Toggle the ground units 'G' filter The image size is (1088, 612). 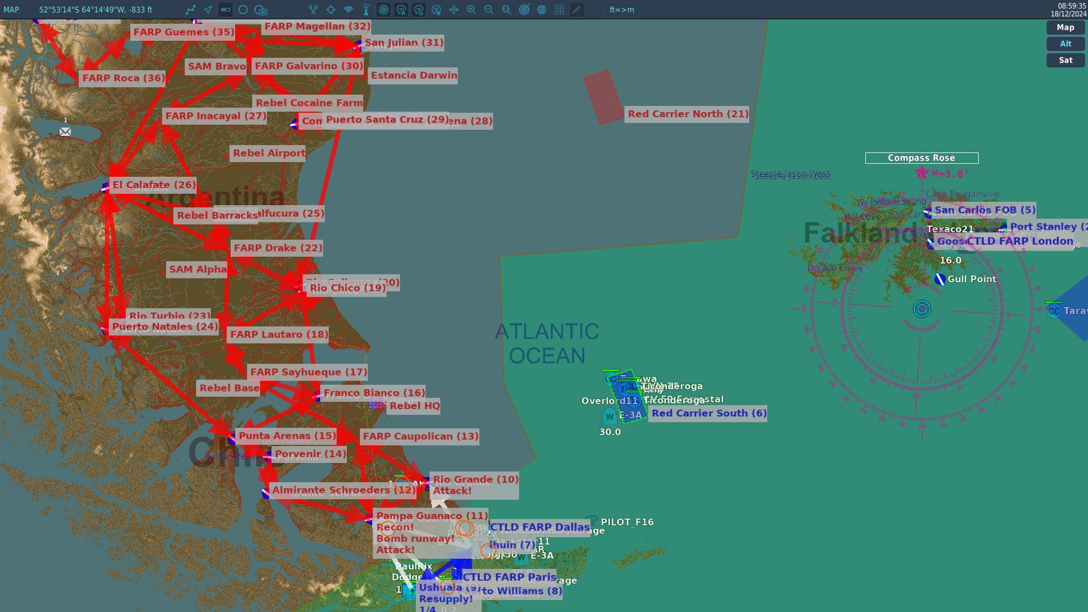[419, 10]
